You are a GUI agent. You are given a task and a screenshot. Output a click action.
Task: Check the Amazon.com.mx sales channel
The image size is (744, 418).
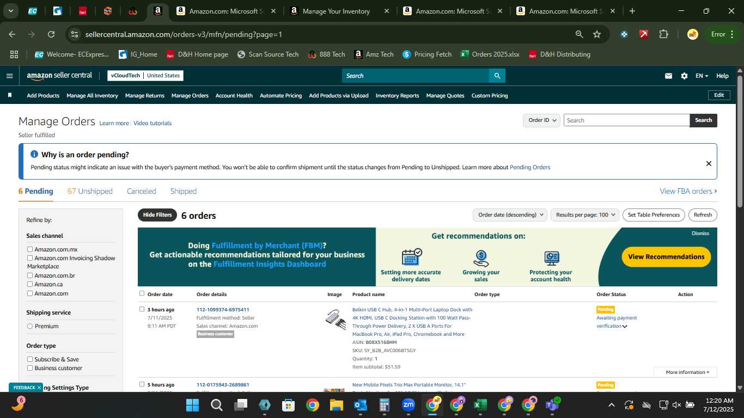[30, 249]
